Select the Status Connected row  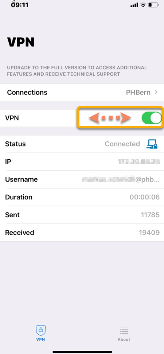[82, 144]
